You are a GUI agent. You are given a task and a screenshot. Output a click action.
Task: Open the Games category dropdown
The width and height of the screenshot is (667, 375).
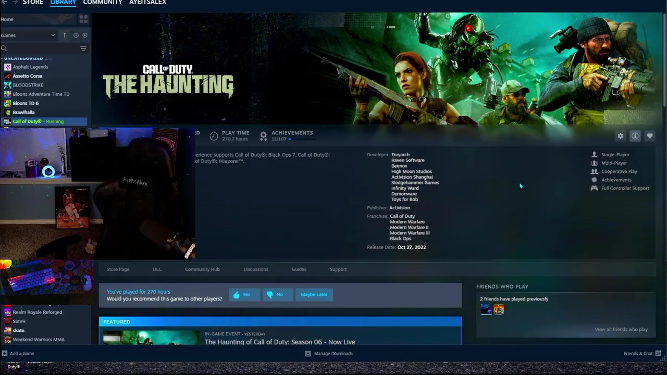[28, 35]
